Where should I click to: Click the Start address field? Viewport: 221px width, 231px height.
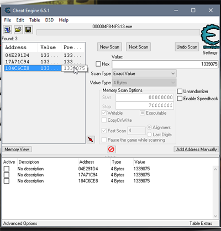[x=145, y=98]
